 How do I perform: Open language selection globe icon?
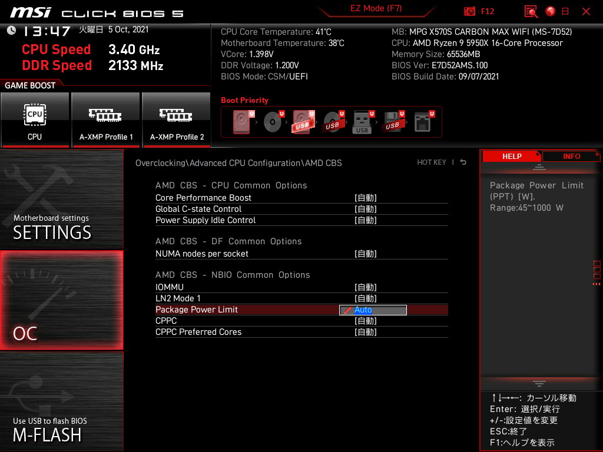point(551,11)
